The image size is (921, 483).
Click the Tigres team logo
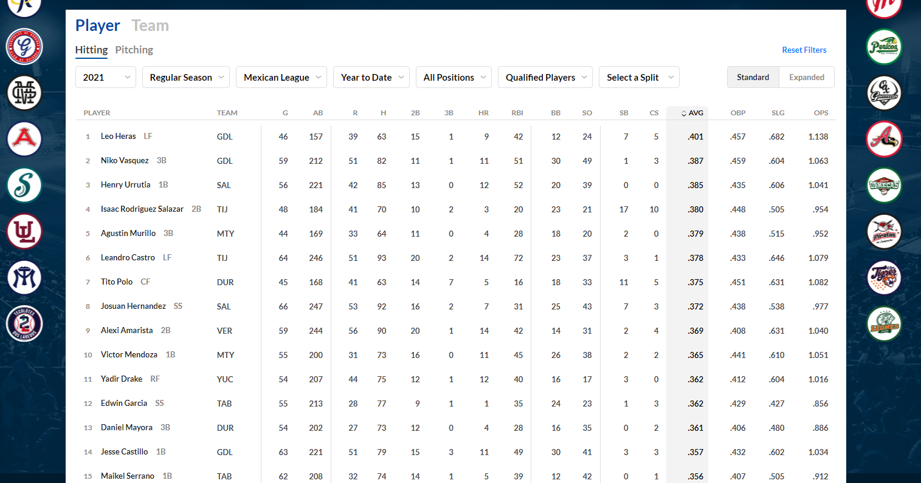(x=884, y=277)
